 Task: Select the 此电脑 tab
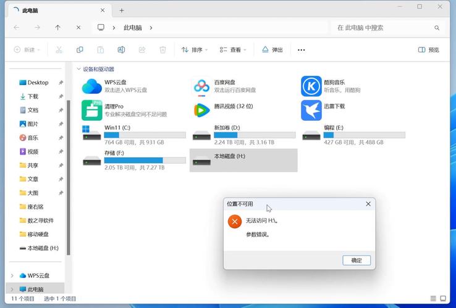coord(58,10)
